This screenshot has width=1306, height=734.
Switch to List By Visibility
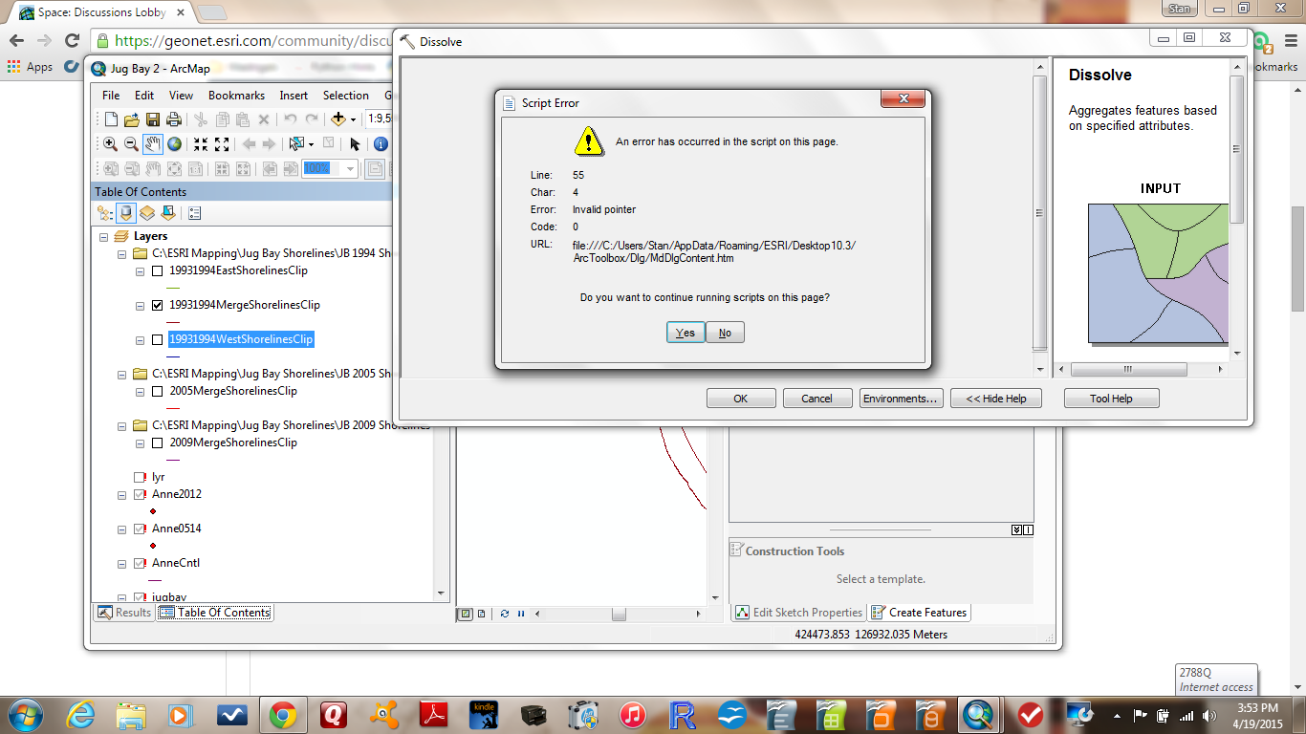click(147, 213)
